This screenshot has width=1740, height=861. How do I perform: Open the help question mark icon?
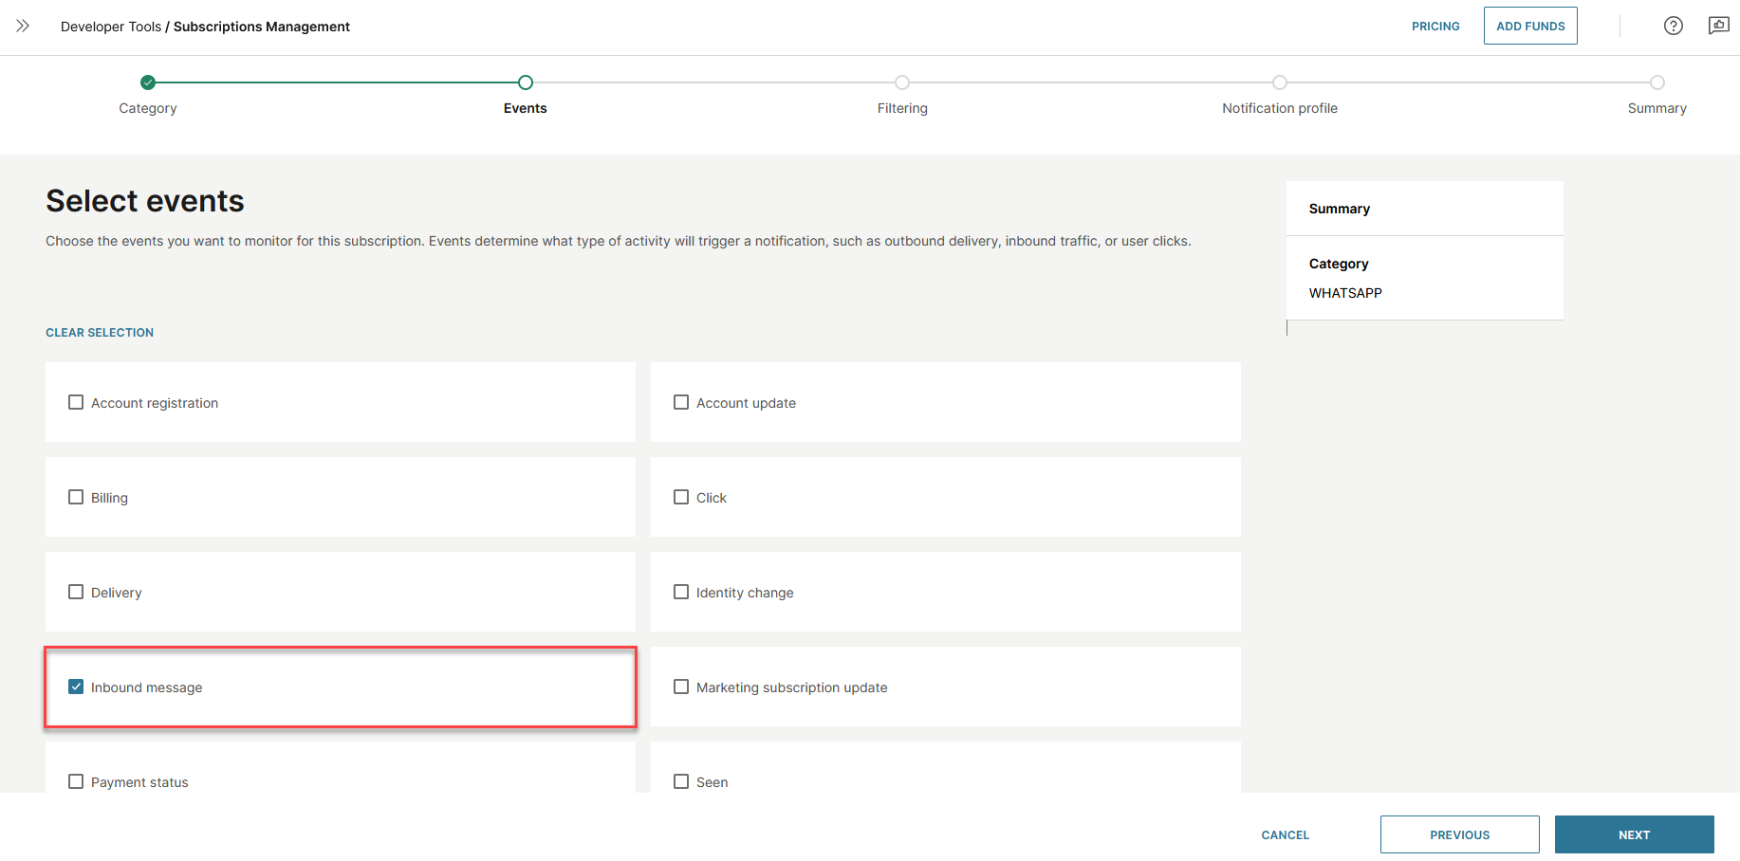pyautogui.click(x=1673, y=27)
